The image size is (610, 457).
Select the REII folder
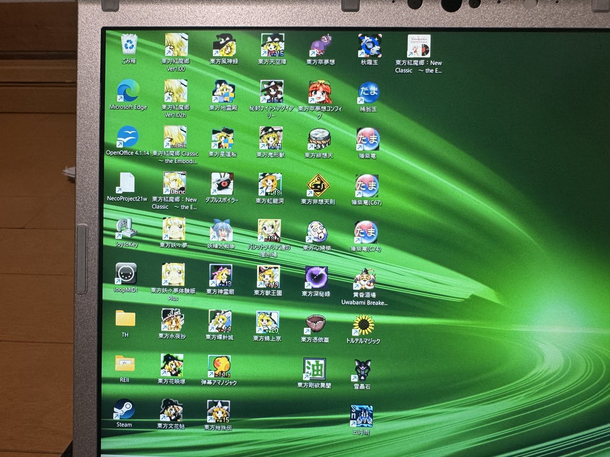pyautogui.click(x=125, y=364)
